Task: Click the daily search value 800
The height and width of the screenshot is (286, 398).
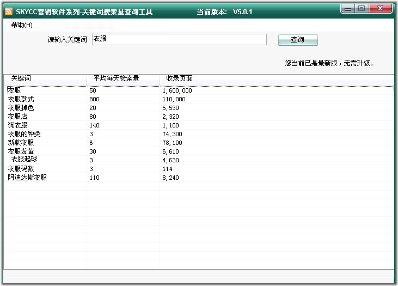Action: (x=94, y=99)
